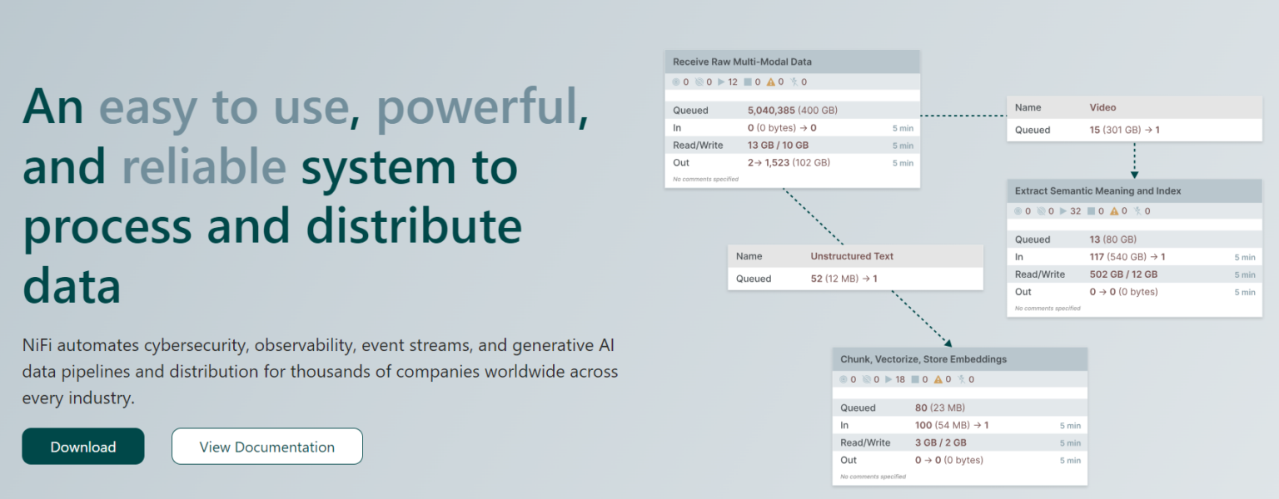1279x499 pixels.
Task: Click the running icon showing 18 on Chunk, Vectorize group
Action: click(x=889, y=378)
